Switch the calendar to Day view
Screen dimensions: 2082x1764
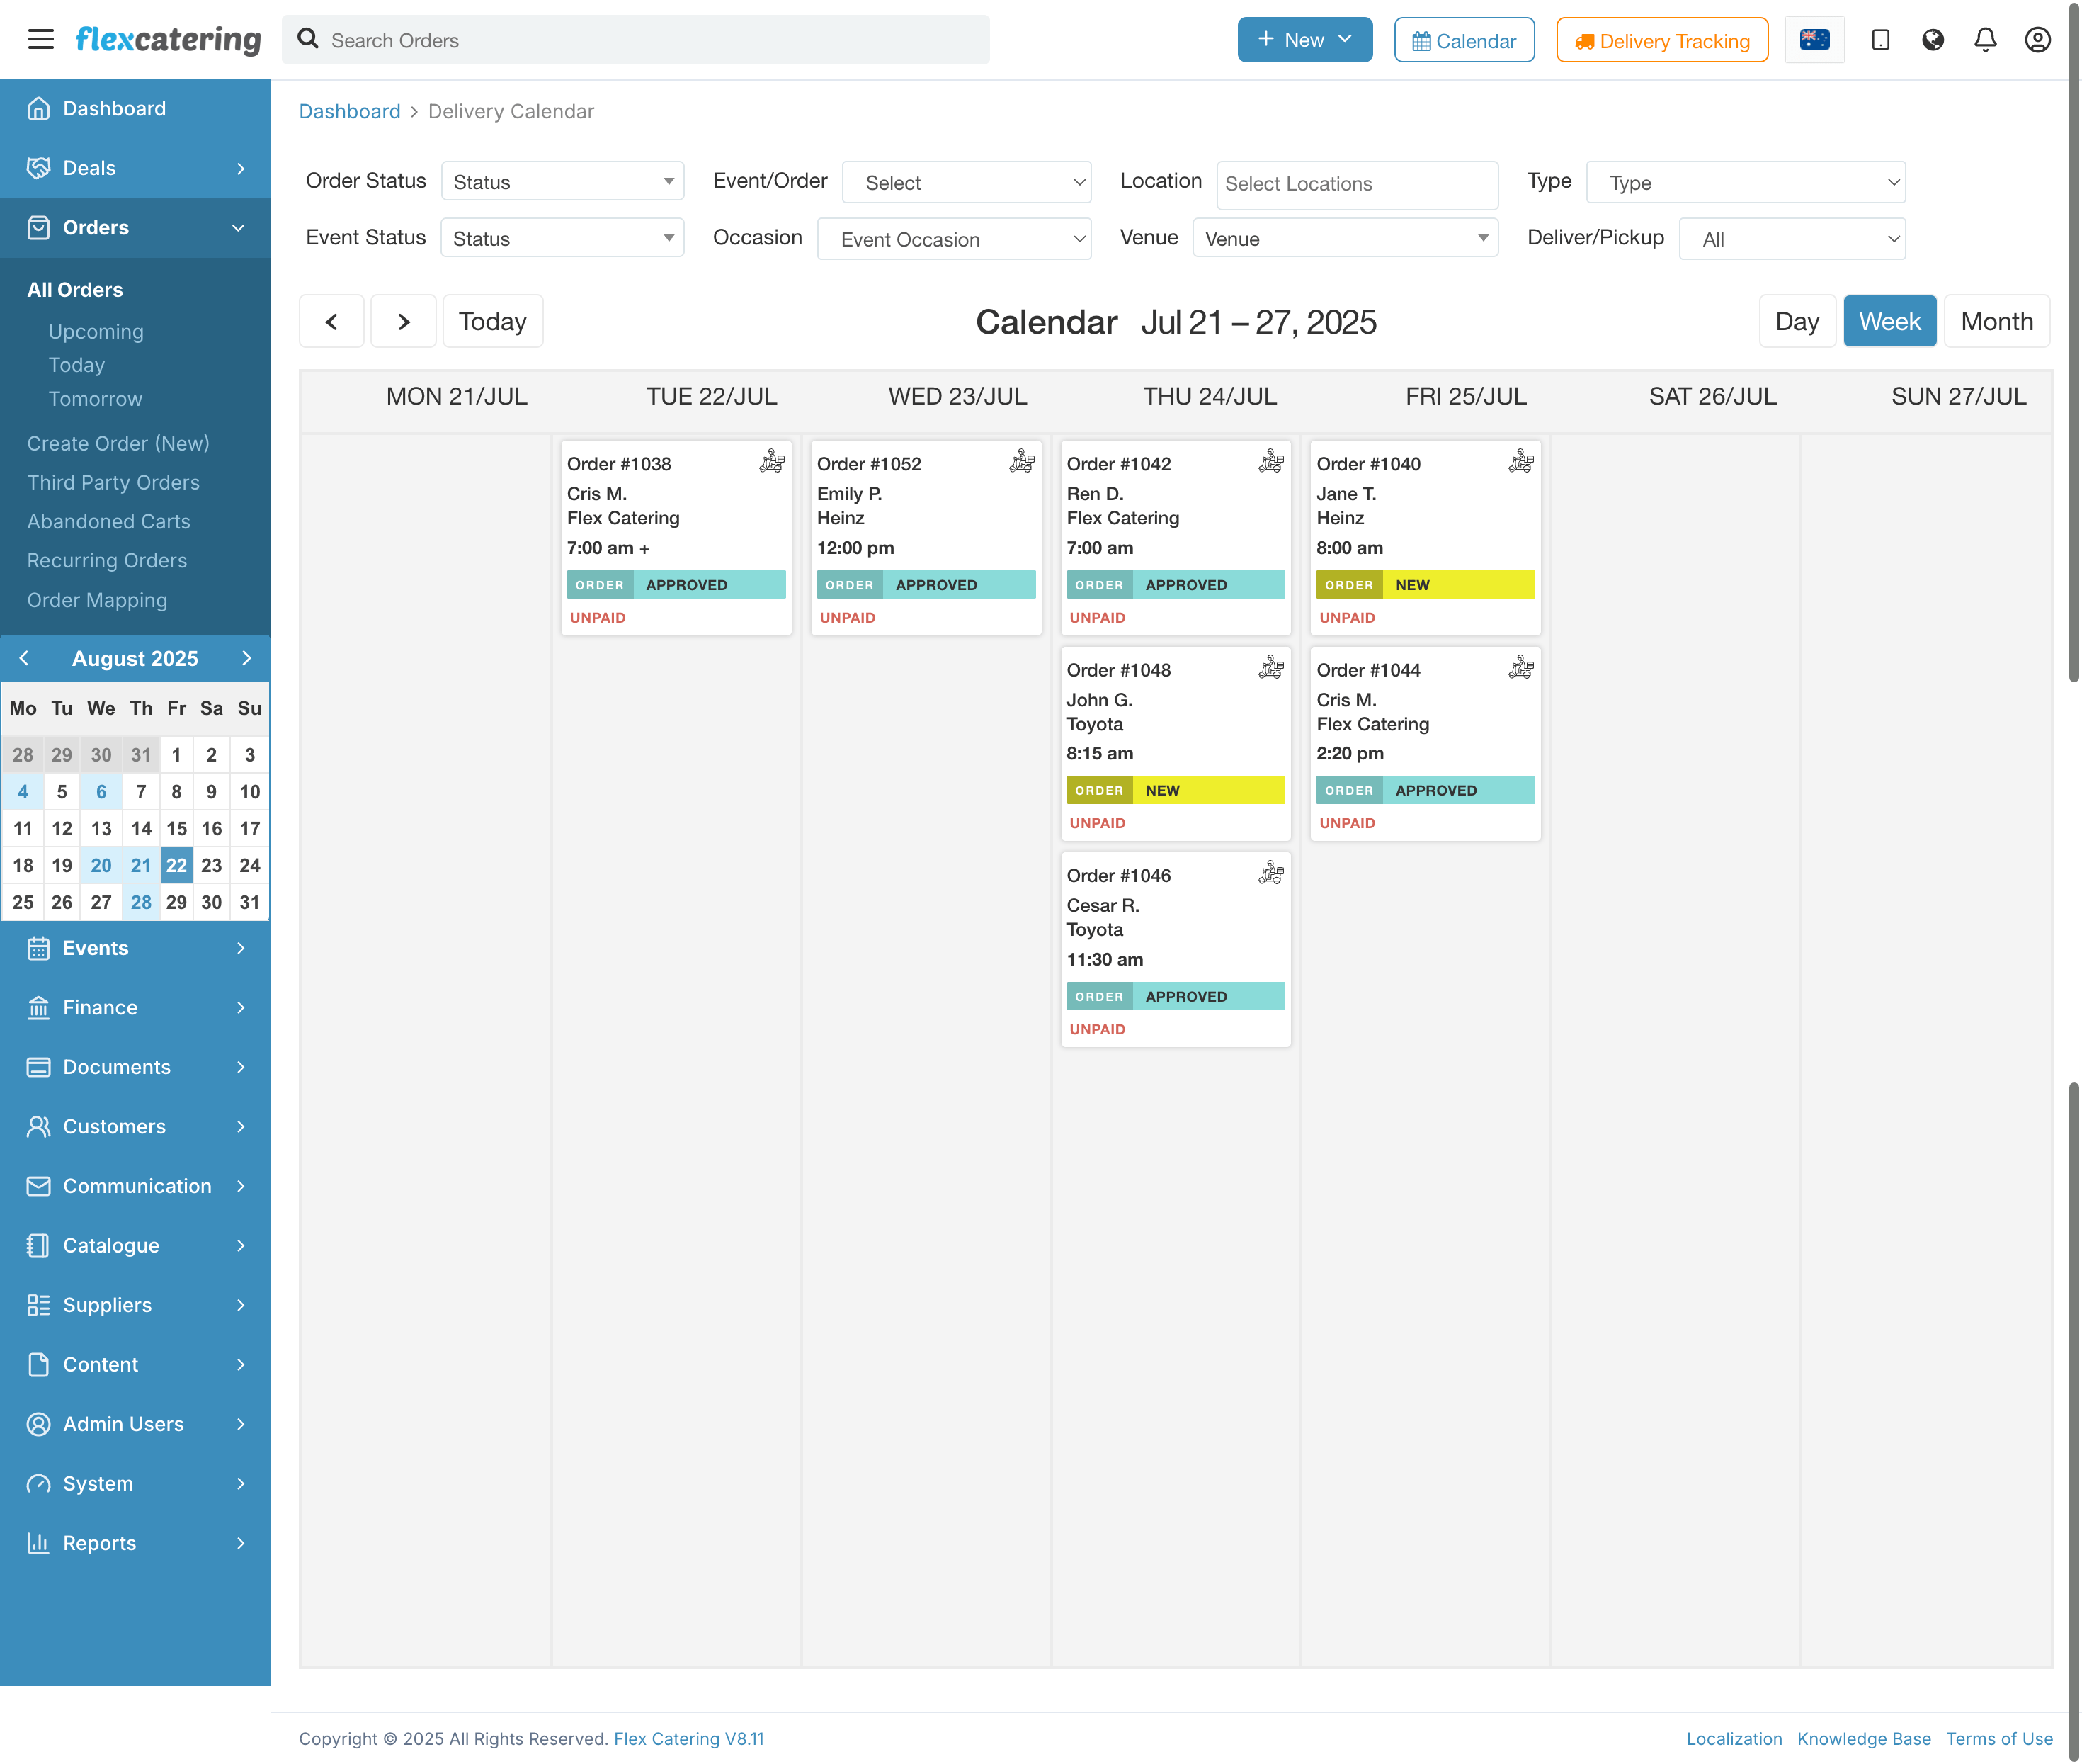1797,321
